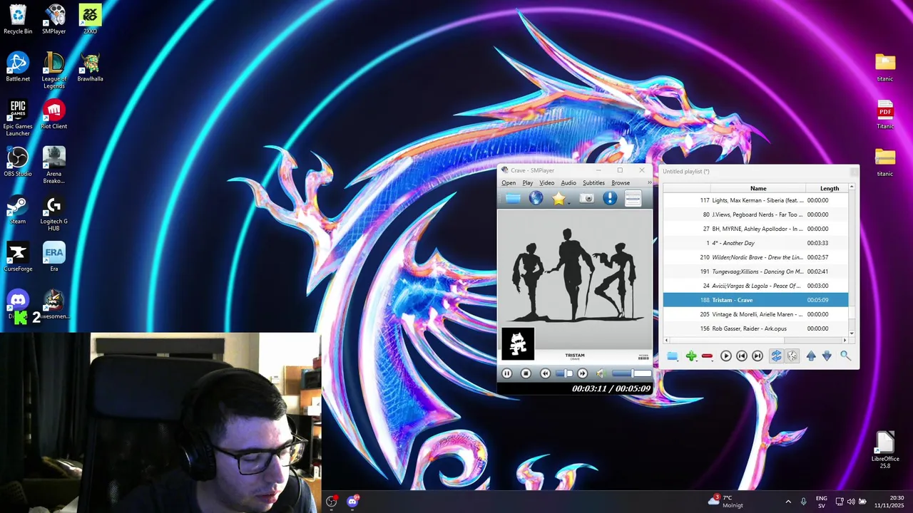Open Discord icon in the taskbar
Viewport: 913px width, 513px height.
[x=352, y=502]
